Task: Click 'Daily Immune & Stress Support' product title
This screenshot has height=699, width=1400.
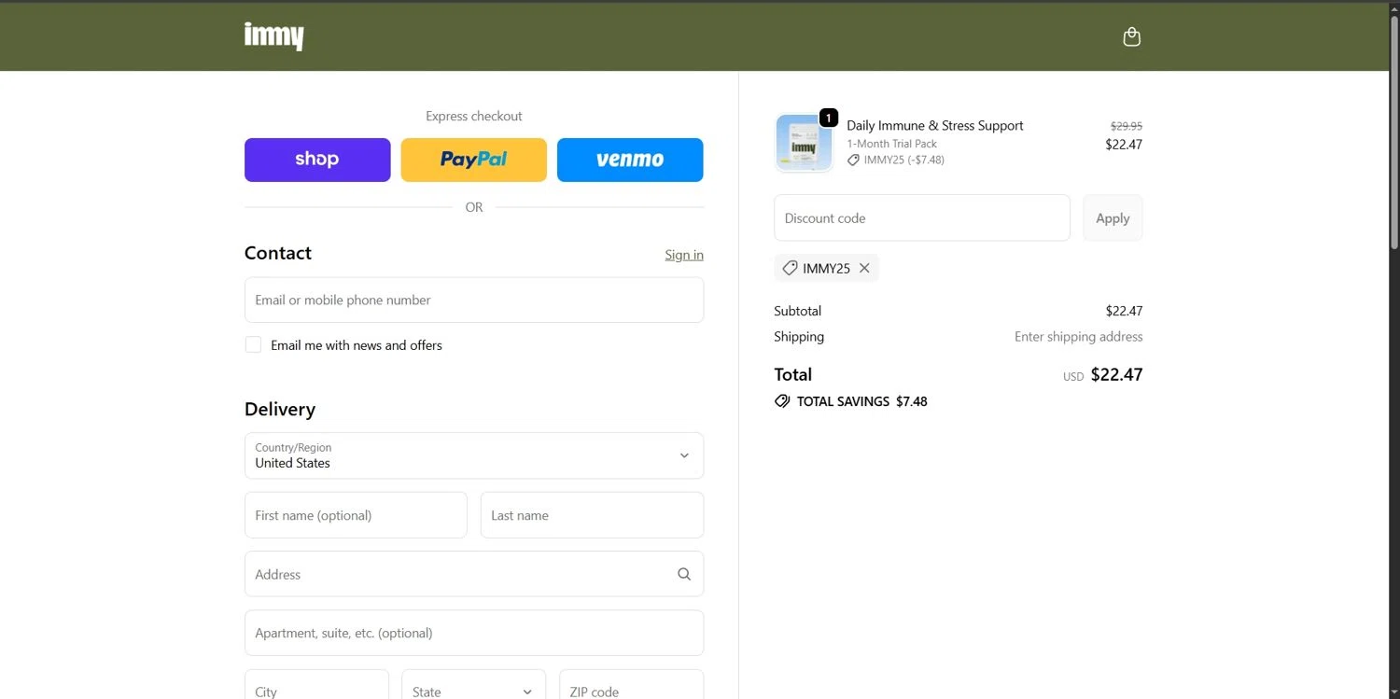Action: point(935,126)
